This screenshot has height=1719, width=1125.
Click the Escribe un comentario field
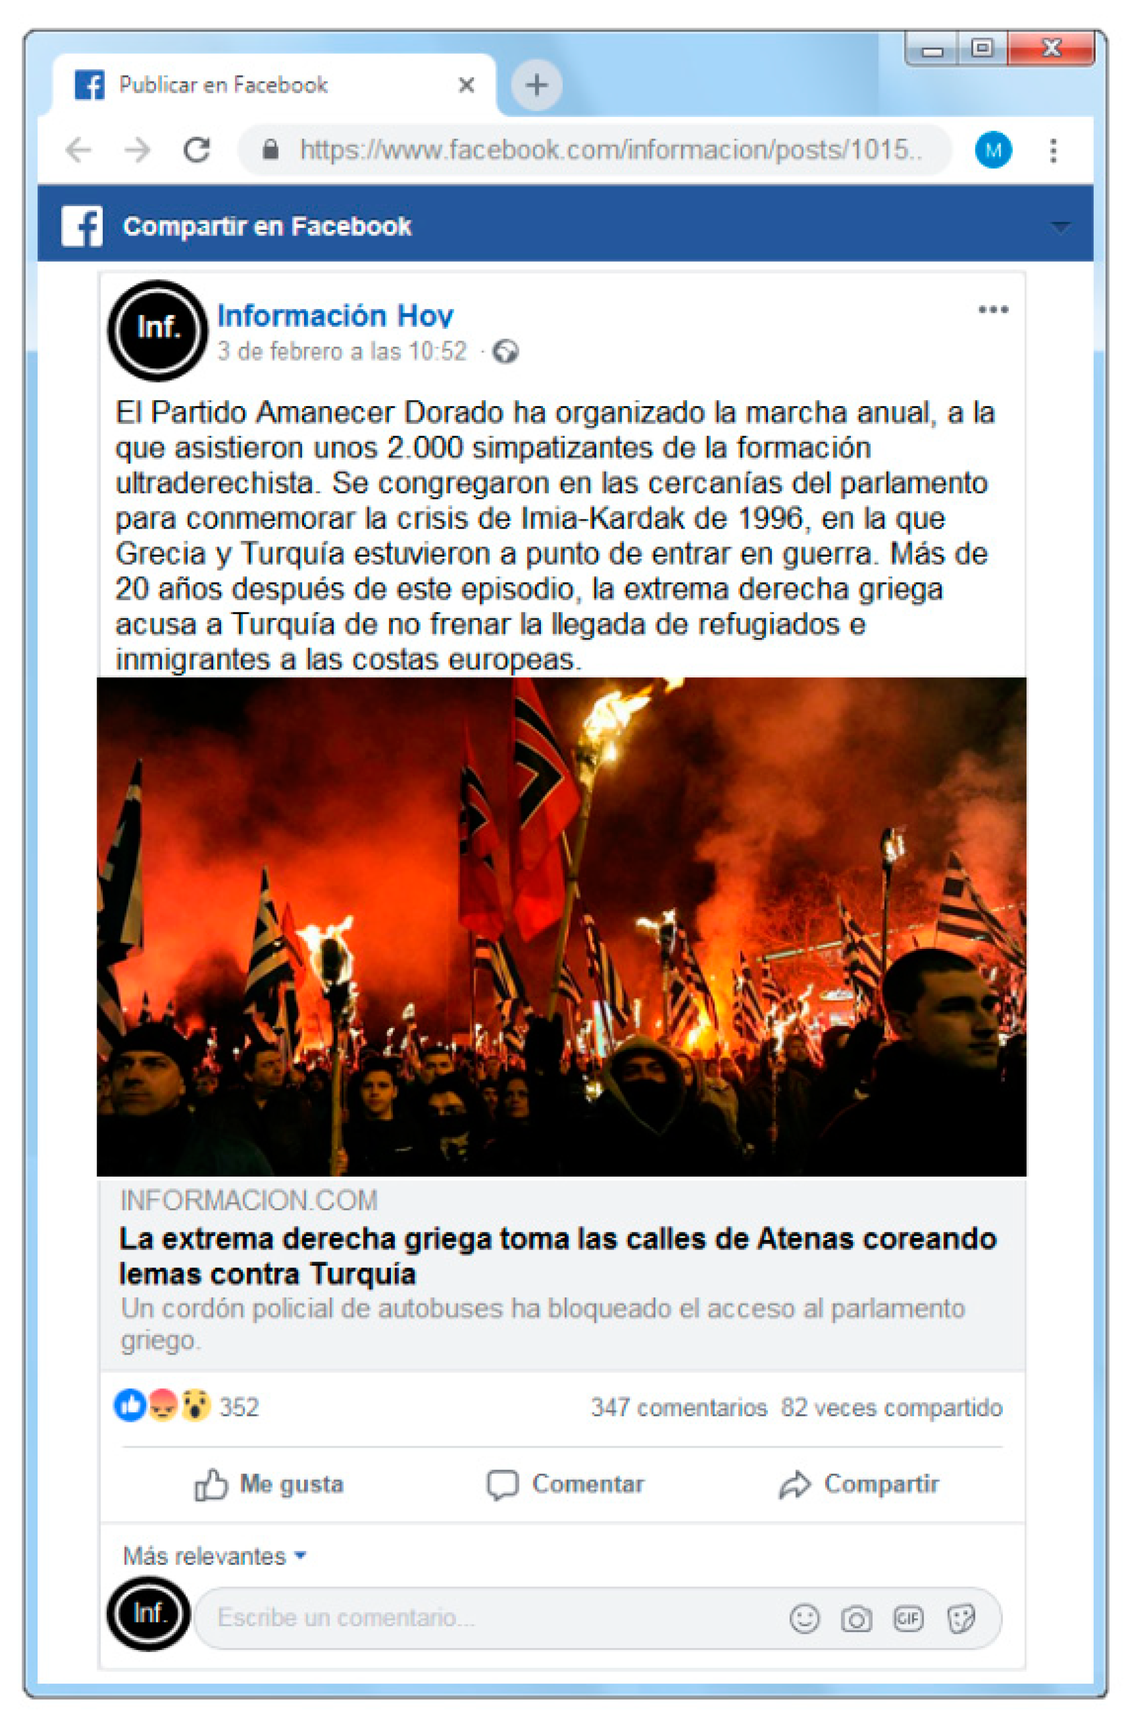(491, 1618)
